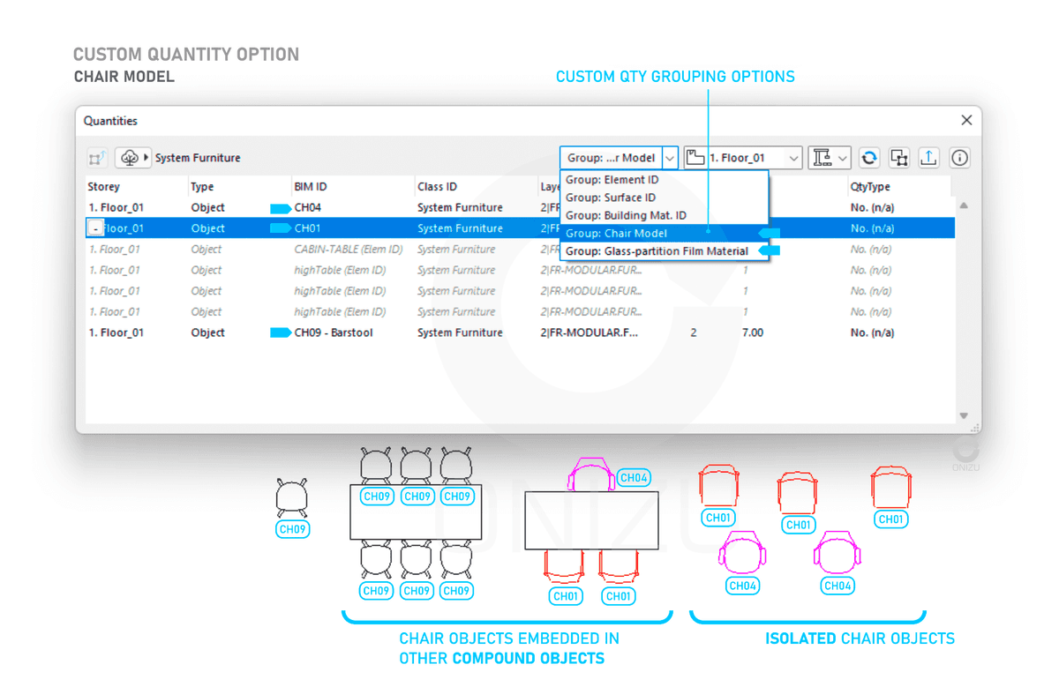Select Group: Element ID from the list

[x=612, y=179]
